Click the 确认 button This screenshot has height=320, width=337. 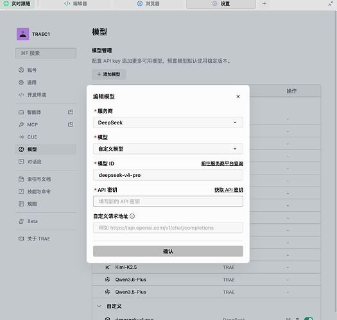pyautogui.click(x=168, y=251)
